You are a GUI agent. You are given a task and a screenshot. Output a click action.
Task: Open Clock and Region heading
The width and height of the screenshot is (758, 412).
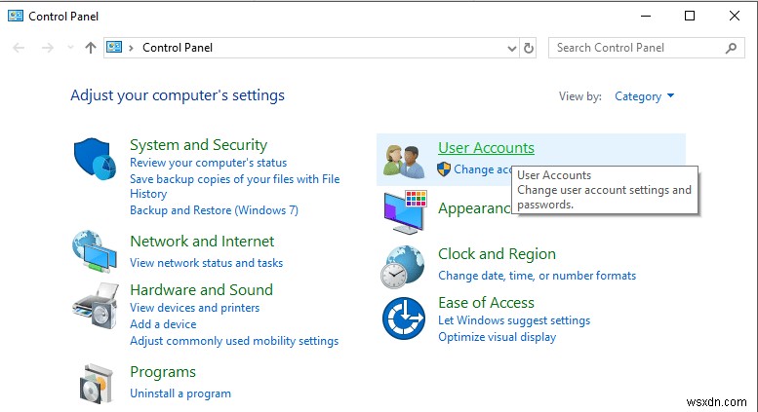tap(497, 254)
